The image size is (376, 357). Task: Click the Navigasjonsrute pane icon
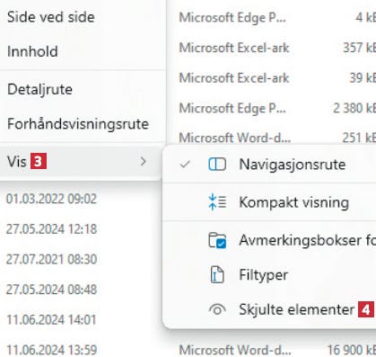coord(217,165)
